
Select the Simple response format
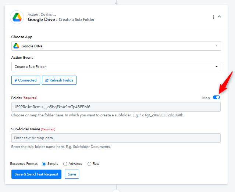coord(44,164)
